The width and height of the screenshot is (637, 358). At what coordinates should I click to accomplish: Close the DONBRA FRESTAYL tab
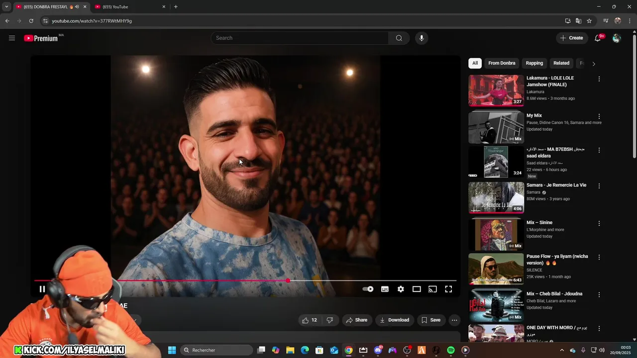pyautogui.click(x=85, y=7)
